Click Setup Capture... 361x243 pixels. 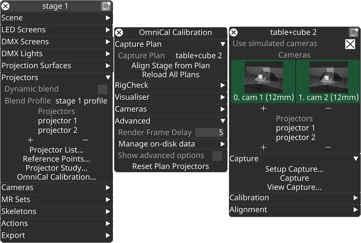(294, 169)
